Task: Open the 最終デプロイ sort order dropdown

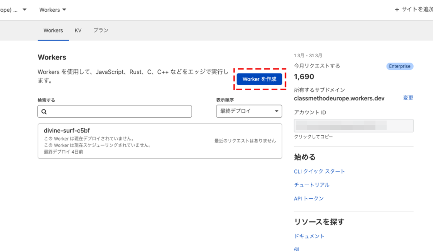Action: click(x=249, y=111)
